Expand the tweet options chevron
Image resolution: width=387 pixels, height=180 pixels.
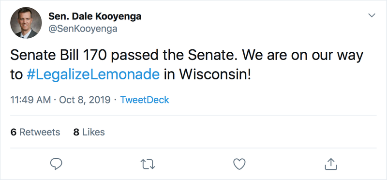372,15
